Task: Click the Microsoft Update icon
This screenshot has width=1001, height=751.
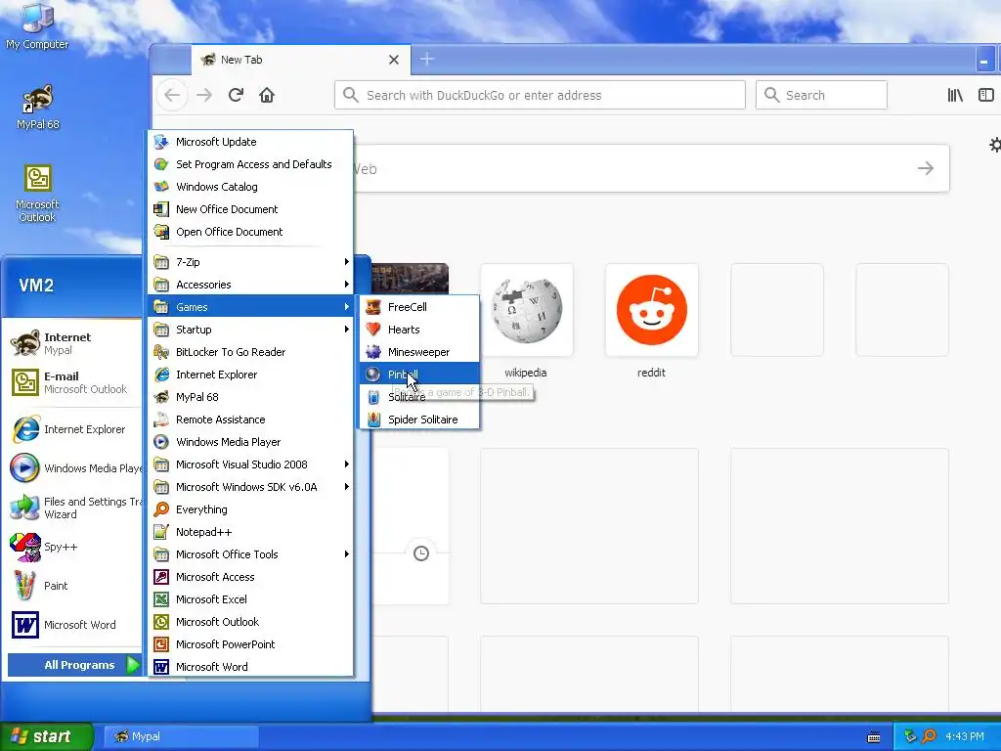Action: tap(161, 142)
